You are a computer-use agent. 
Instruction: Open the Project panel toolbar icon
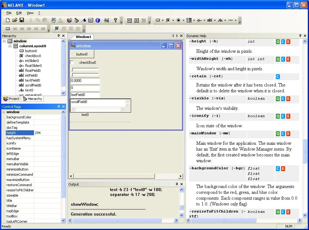tap(70, 20)
